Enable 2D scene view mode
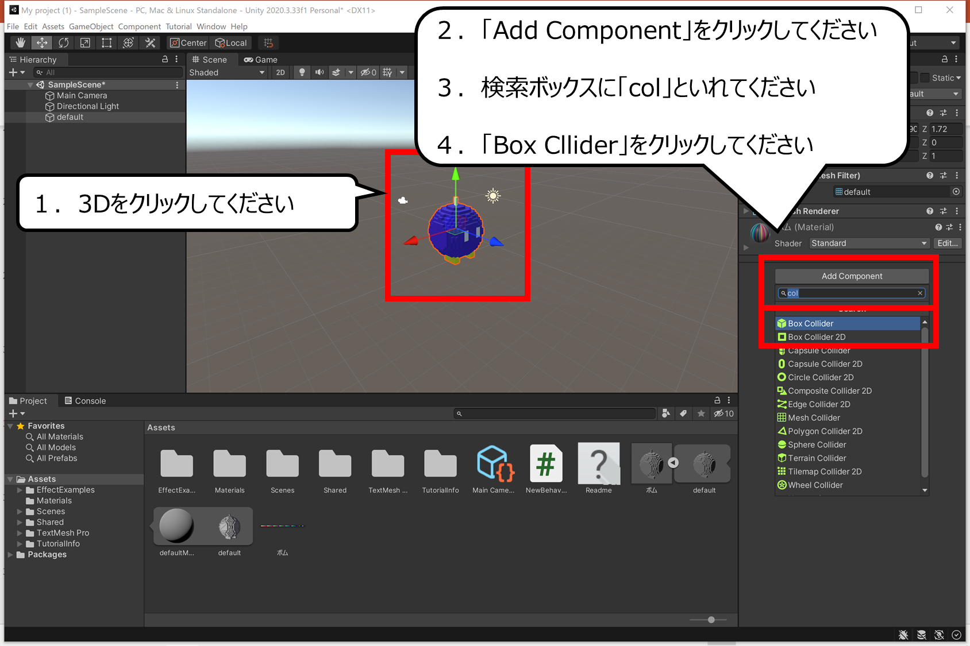The height and width of the screenshot is (646, 970). (280, 72)
